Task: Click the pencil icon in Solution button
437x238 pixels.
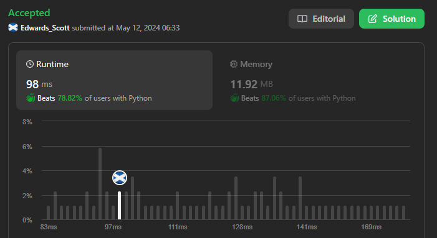Action: tap(373, 19)
